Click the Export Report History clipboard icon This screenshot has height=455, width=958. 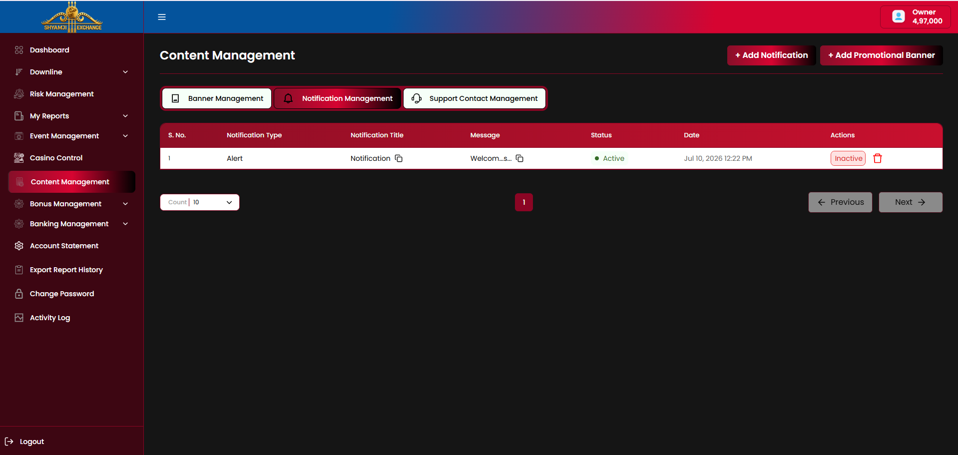coord(19,270)
